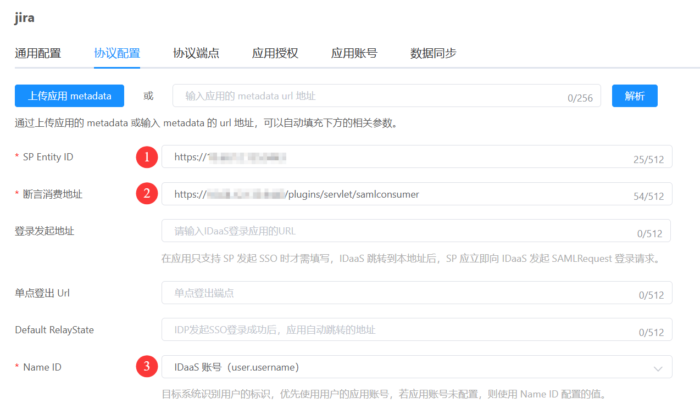This screenshot has height=409, width=700.
Task: Switch to the 通用配置 tab
Action: (x=38, y=53)
